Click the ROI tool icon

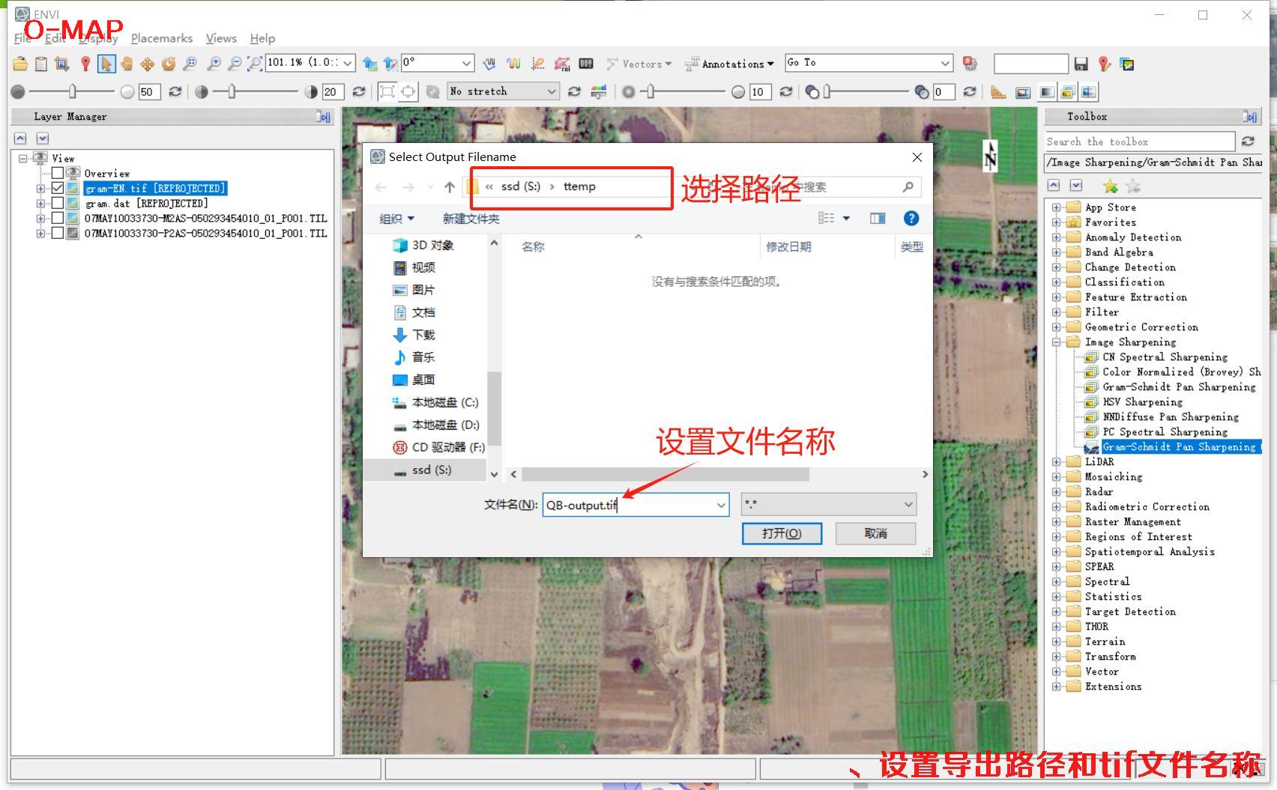[561, 64]
